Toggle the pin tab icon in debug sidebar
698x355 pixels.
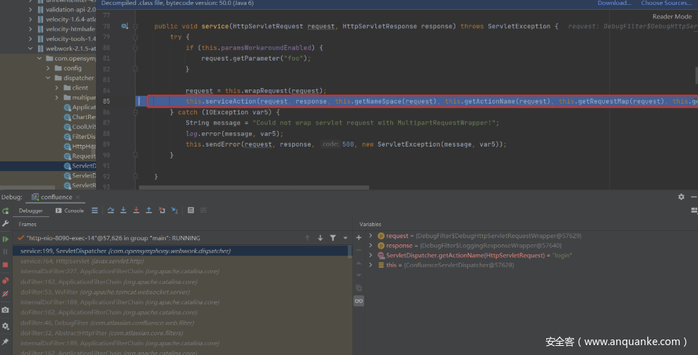click(6, 341)
